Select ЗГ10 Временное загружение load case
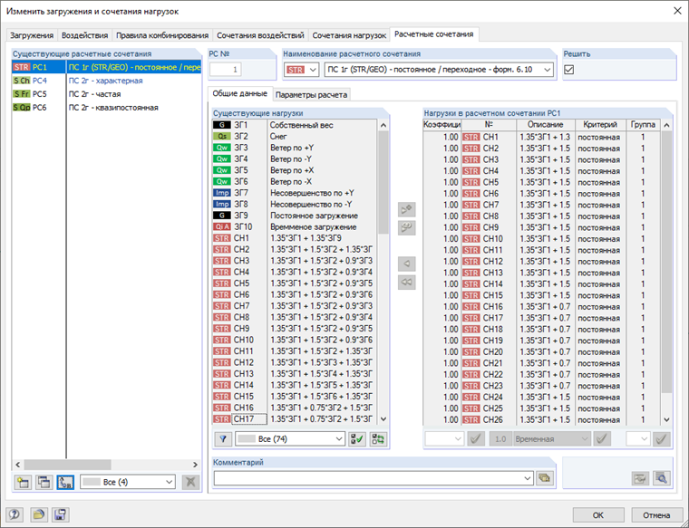Image resolution: width=689 pixels, height=528 pixels. point(295,227)
